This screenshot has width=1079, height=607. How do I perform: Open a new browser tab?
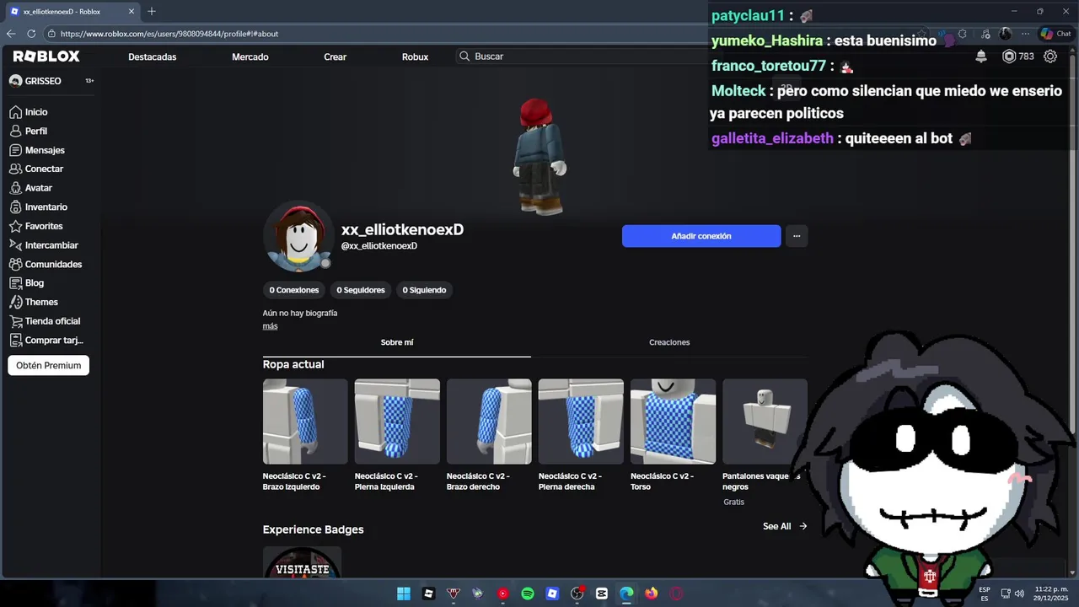[x=152, y=12]
